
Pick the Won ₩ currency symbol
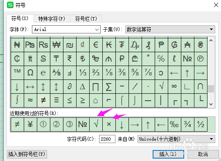56,45
